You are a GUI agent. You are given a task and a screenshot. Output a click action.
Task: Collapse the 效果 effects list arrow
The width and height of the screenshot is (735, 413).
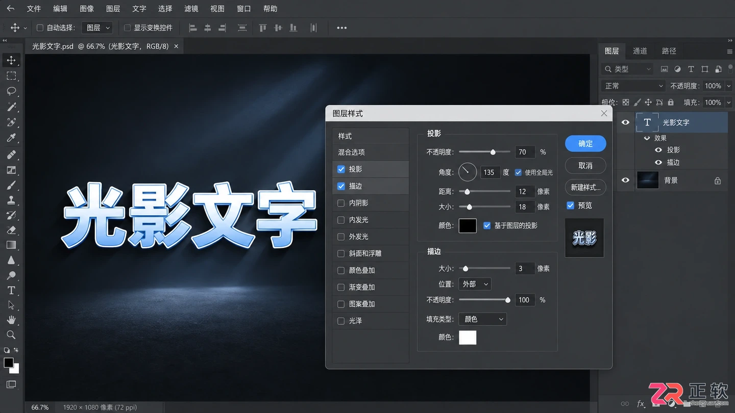[x=647, y=138]
